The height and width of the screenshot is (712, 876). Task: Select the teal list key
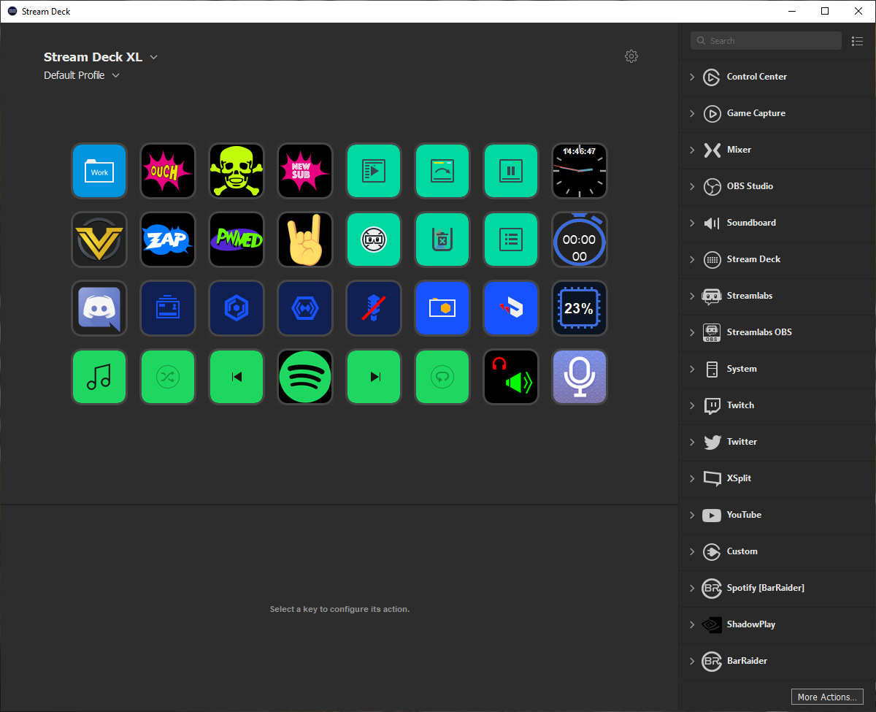click(511, 240)
